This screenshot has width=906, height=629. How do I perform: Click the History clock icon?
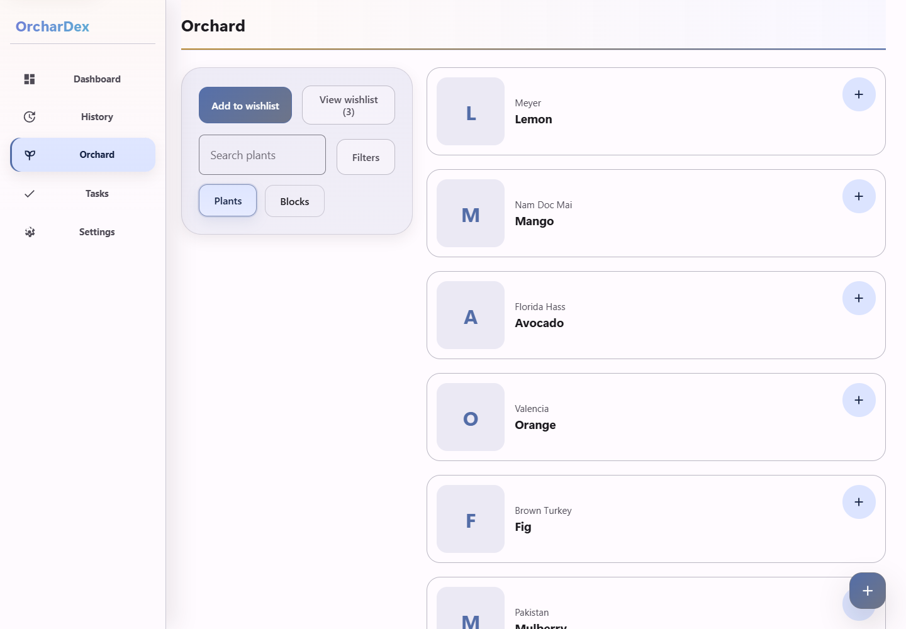[30, 117]
